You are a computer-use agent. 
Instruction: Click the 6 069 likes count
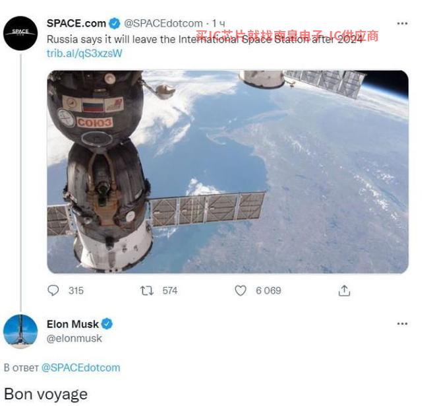click(x=268, y=290)
